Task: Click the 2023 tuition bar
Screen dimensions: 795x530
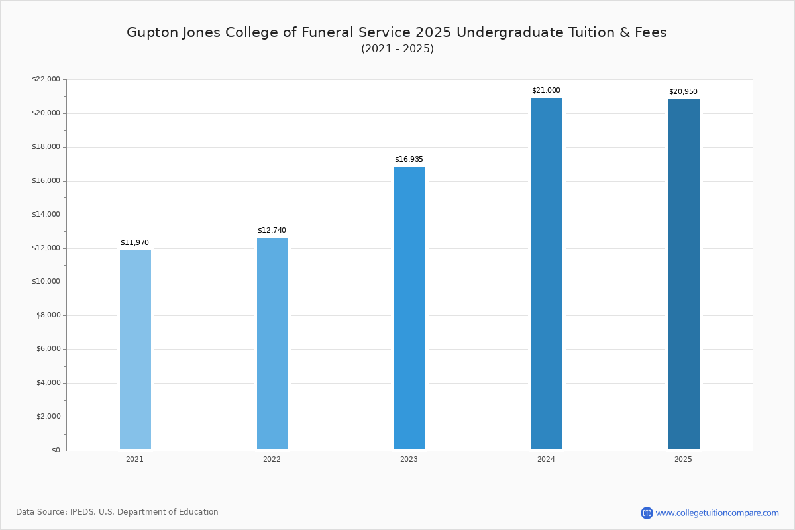Action: click(x=409, y=308)
